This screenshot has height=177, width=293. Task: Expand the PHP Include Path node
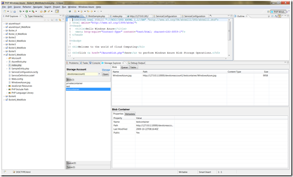coord(7,89)
